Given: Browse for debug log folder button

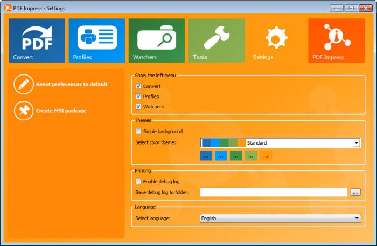Looking at the screenshot, I should [355, 192].
